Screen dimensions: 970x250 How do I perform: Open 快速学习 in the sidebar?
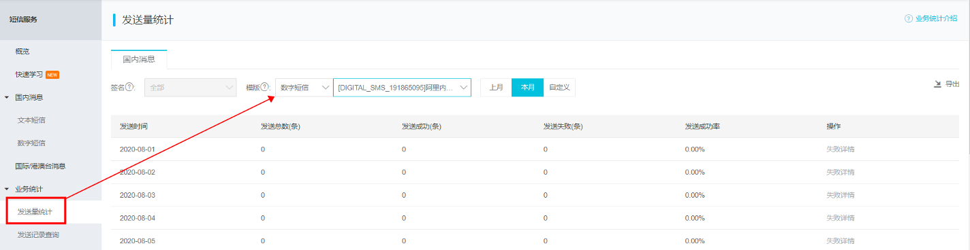[x=29, y=74]
